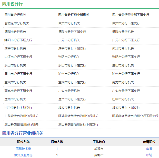Open 乐山市分行机关 link

click(x=15, y=65)
